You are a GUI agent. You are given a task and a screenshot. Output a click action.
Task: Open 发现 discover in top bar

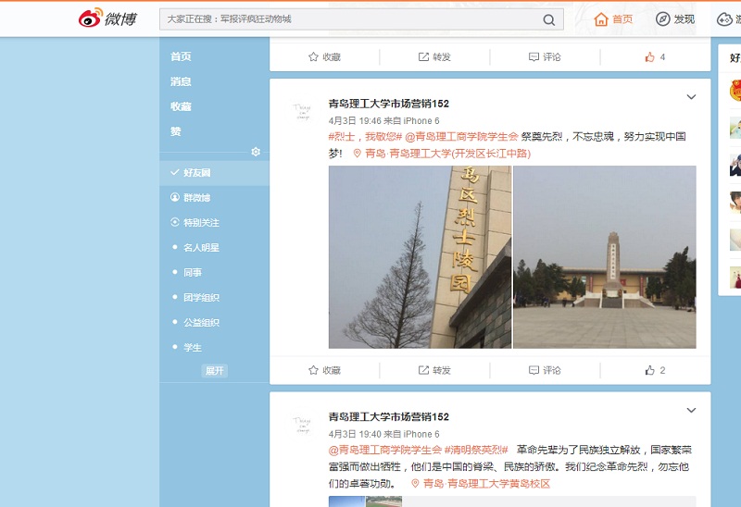[x=674, y=19]
